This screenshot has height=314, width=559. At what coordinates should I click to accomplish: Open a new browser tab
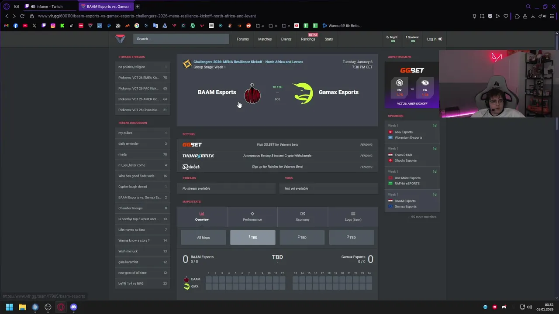[x=137, y=7]
